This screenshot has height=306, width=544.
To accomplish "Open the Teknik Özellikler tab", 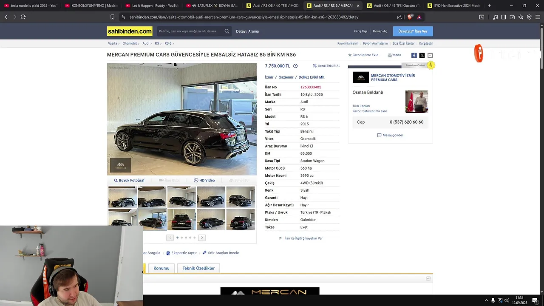I will pyautogui.click(x=198, y=268).
